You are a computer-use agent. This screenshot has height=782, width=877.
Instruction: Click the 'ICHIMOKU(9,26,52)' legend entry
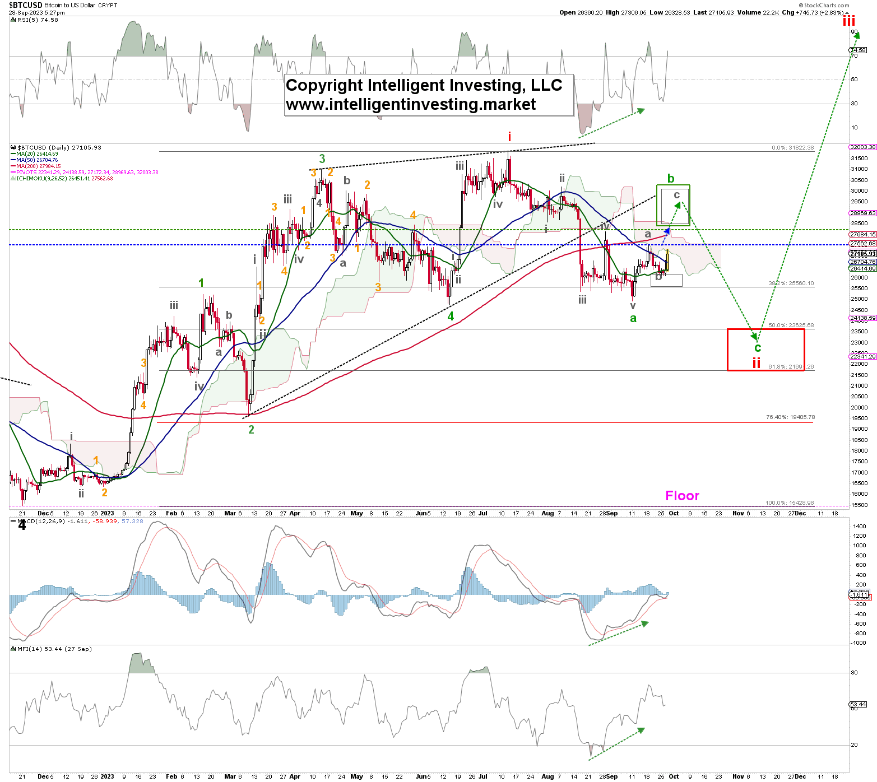coord(65,179)
